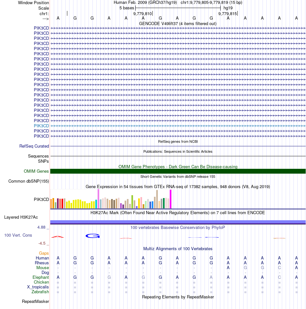Click the C base in the Mouse row
Image resolution: width=306 pixels, height=309 pixels.
pyautogui.click(x=279, y=268)
